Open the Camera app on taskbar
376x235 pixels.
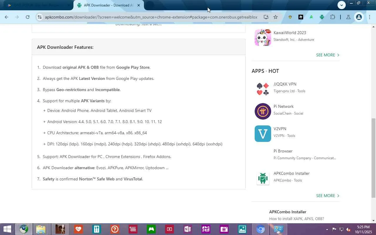click(224, 229)
